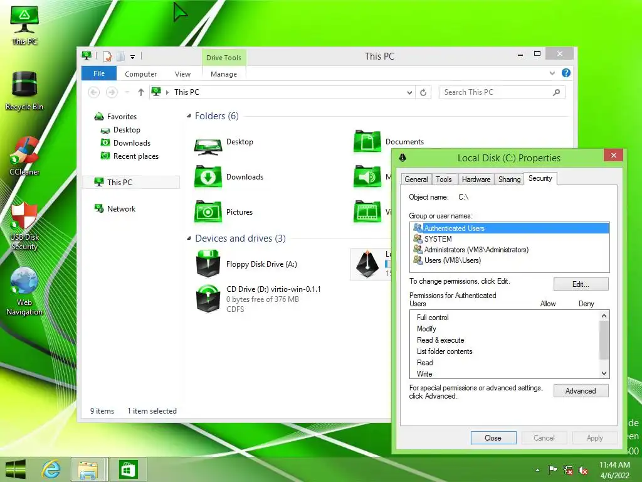Screen dimensions: 642x482
Task: Open the Start button on taskbar
Action: [x=16, y=469]
